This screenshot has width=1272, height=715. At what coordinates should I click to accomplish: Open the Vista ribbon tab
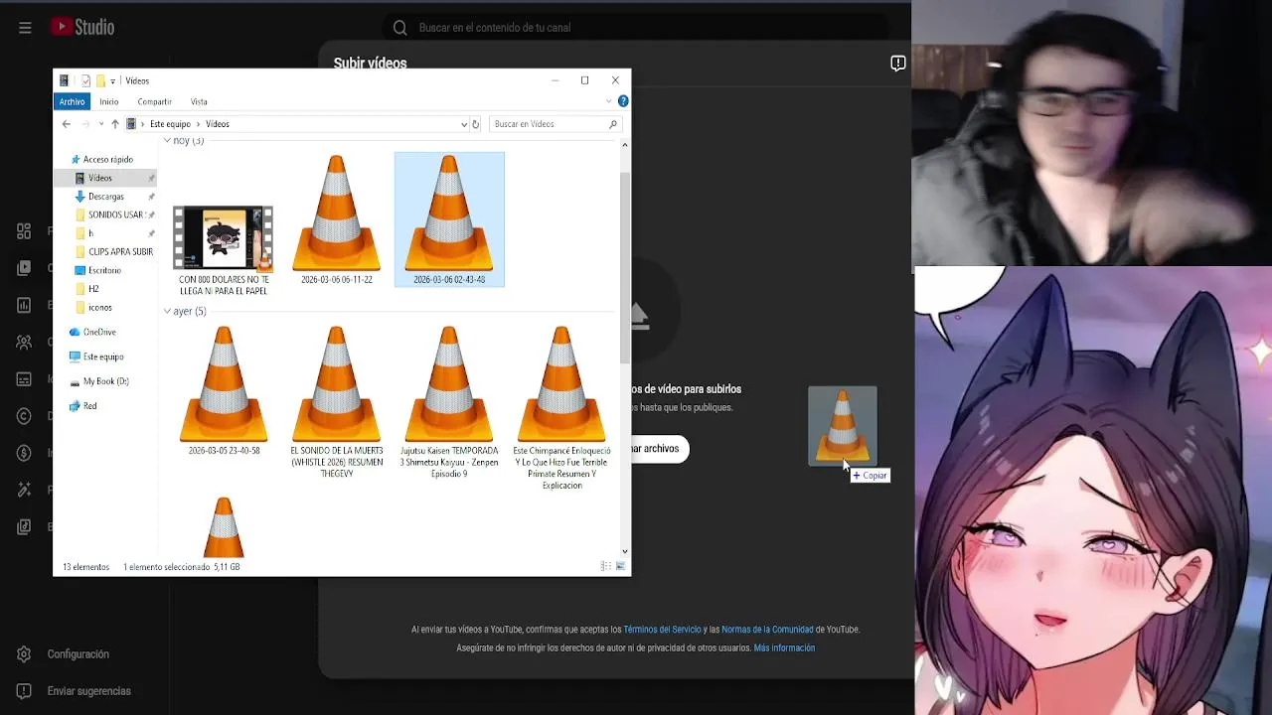click(x=199, y=101)
